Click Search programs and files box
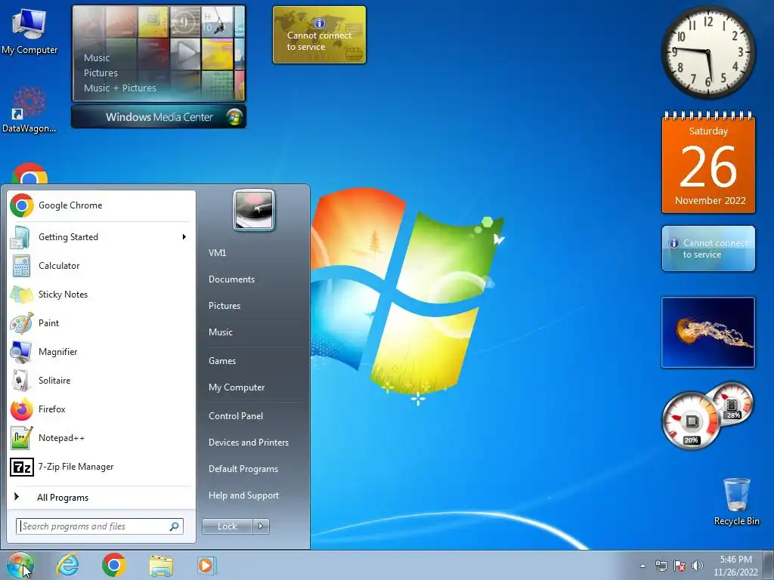Viewport: 774px width, 580px height. click(x=100, y=526)
